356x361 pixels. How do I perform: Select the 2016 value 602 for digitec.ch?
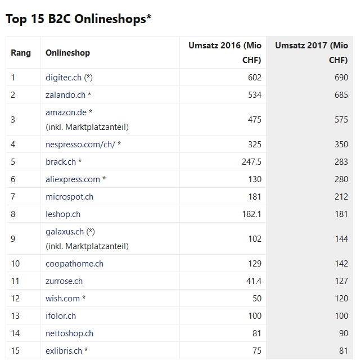point(255,78)
